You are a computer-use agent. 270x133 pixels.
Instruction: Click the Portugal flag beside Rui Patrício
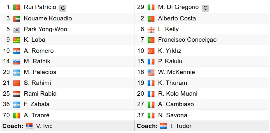17,7
